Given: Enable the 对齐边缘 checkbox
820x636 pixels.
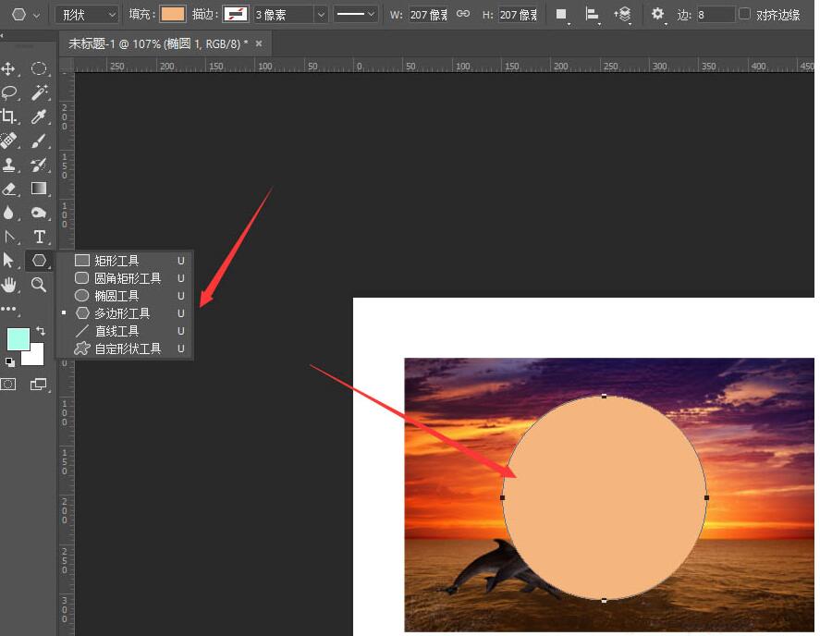Looking at the screenshot, I should (x=745, y=15).
